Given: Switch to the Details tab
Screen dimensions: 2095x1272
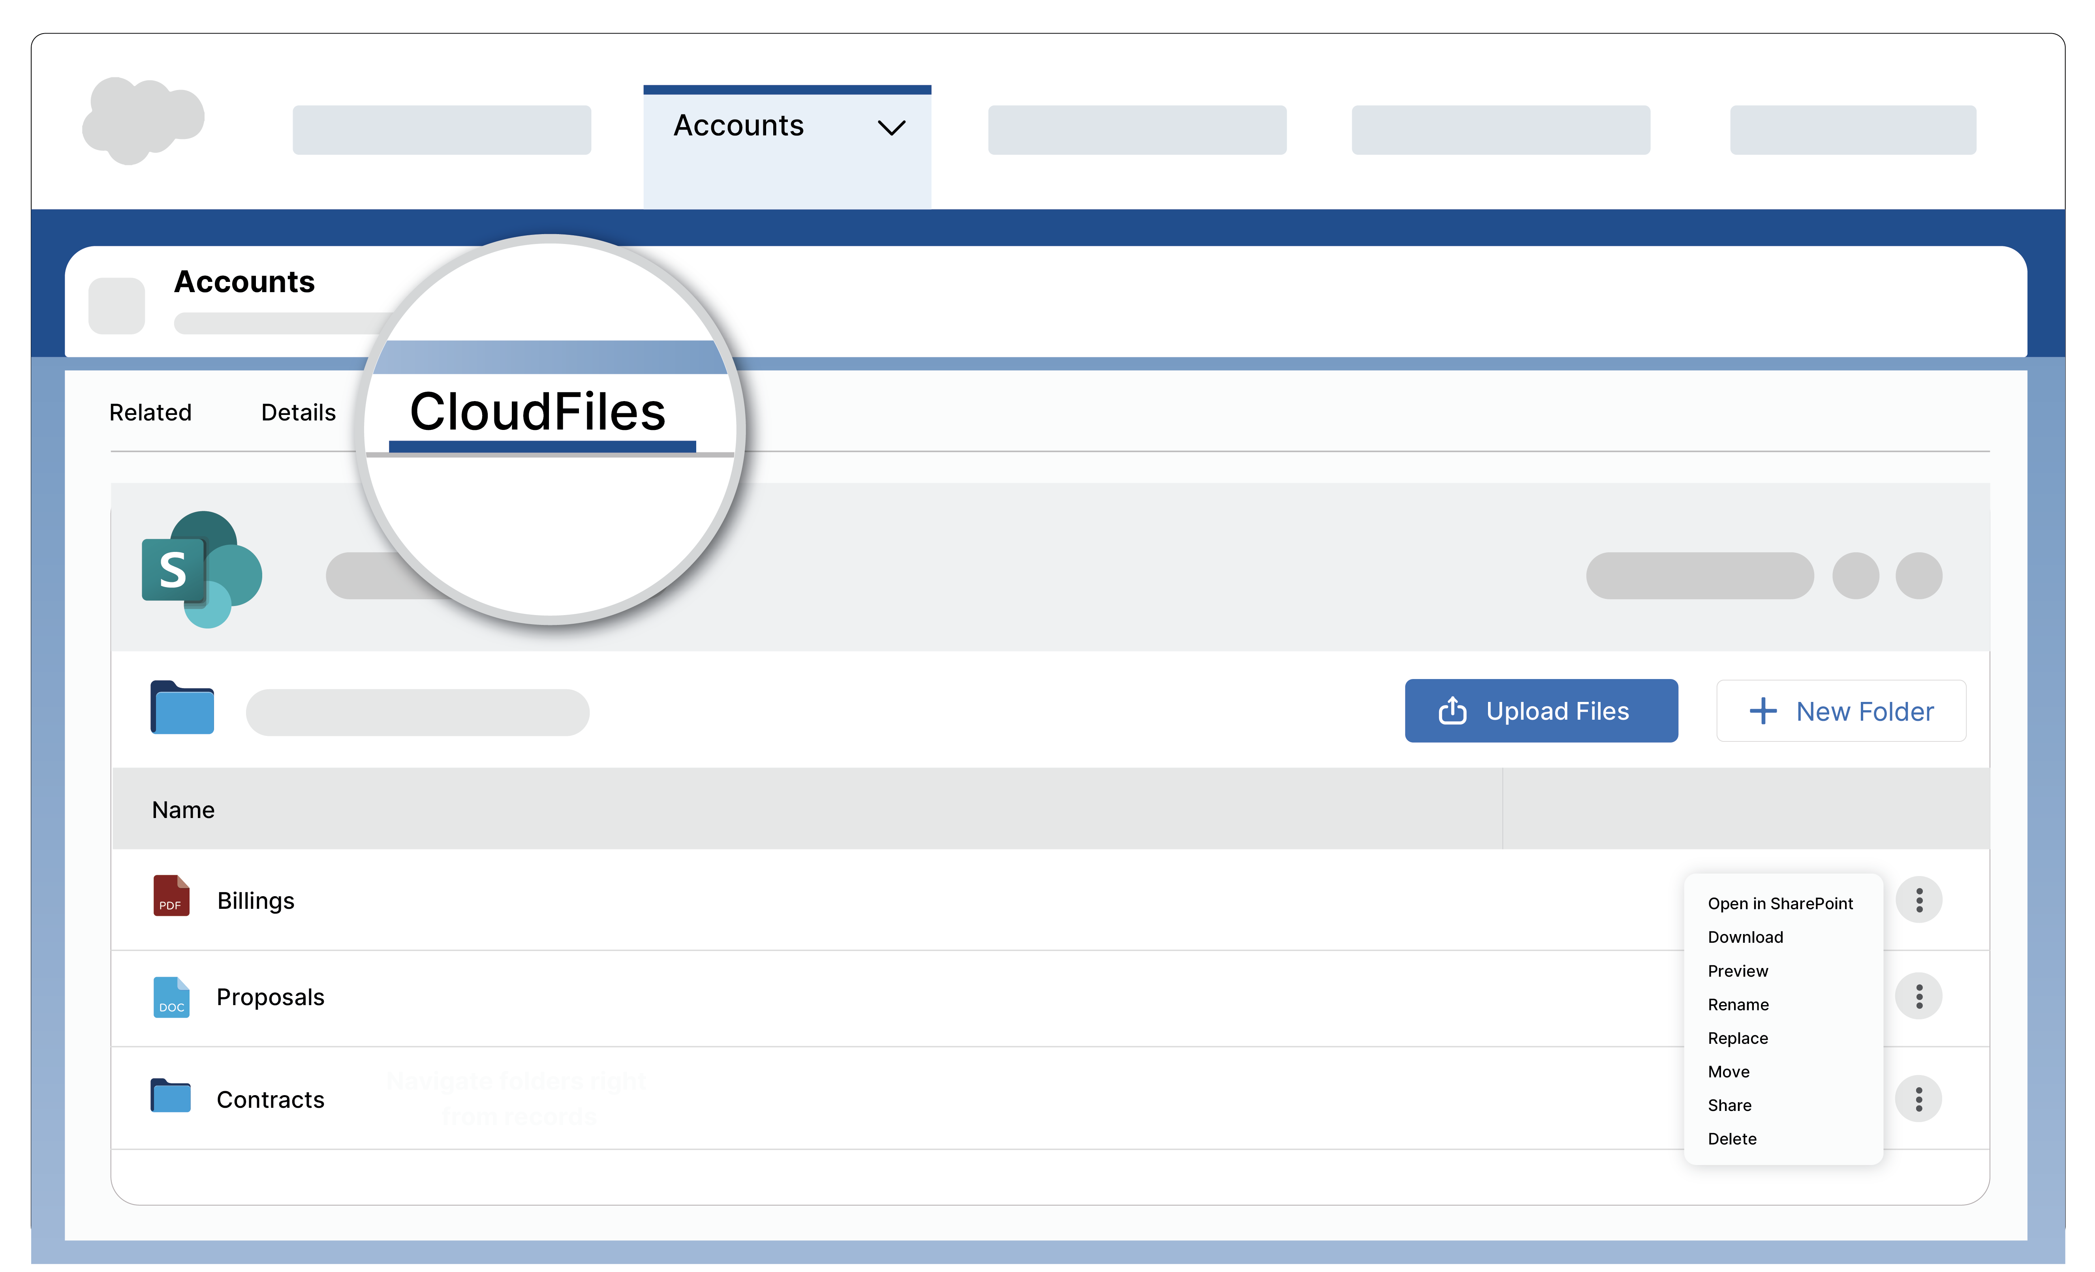Looking at the screenshot, I should click(x=299, y=413).
